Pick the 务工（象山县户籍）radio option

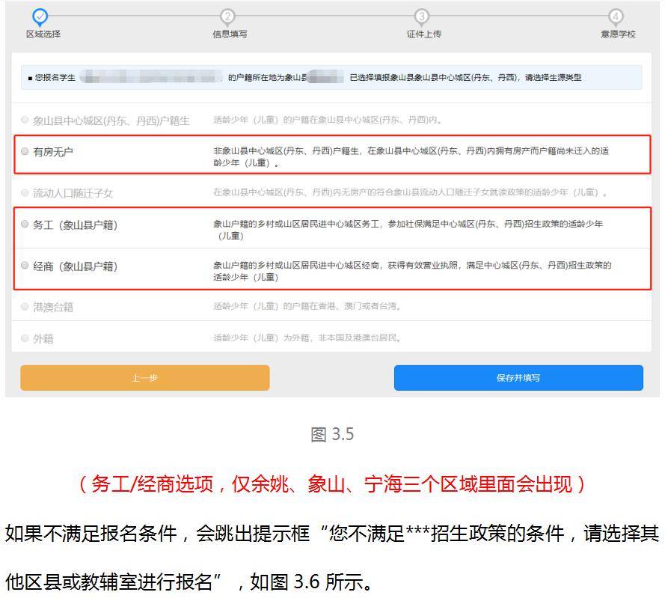pyautogui.click(x=25, y=225)
